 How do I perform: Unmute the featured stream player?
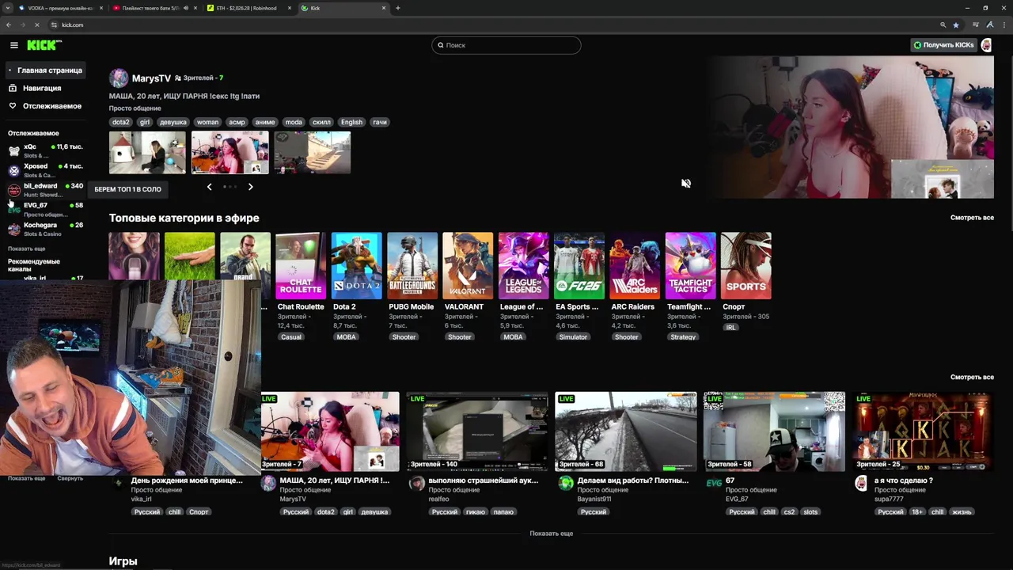pyautogui.click(x=686, y=184)
